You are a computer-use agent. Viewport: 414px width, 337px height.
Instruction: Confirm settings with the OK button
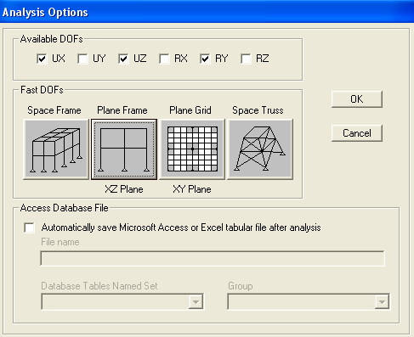click(357, 99)
